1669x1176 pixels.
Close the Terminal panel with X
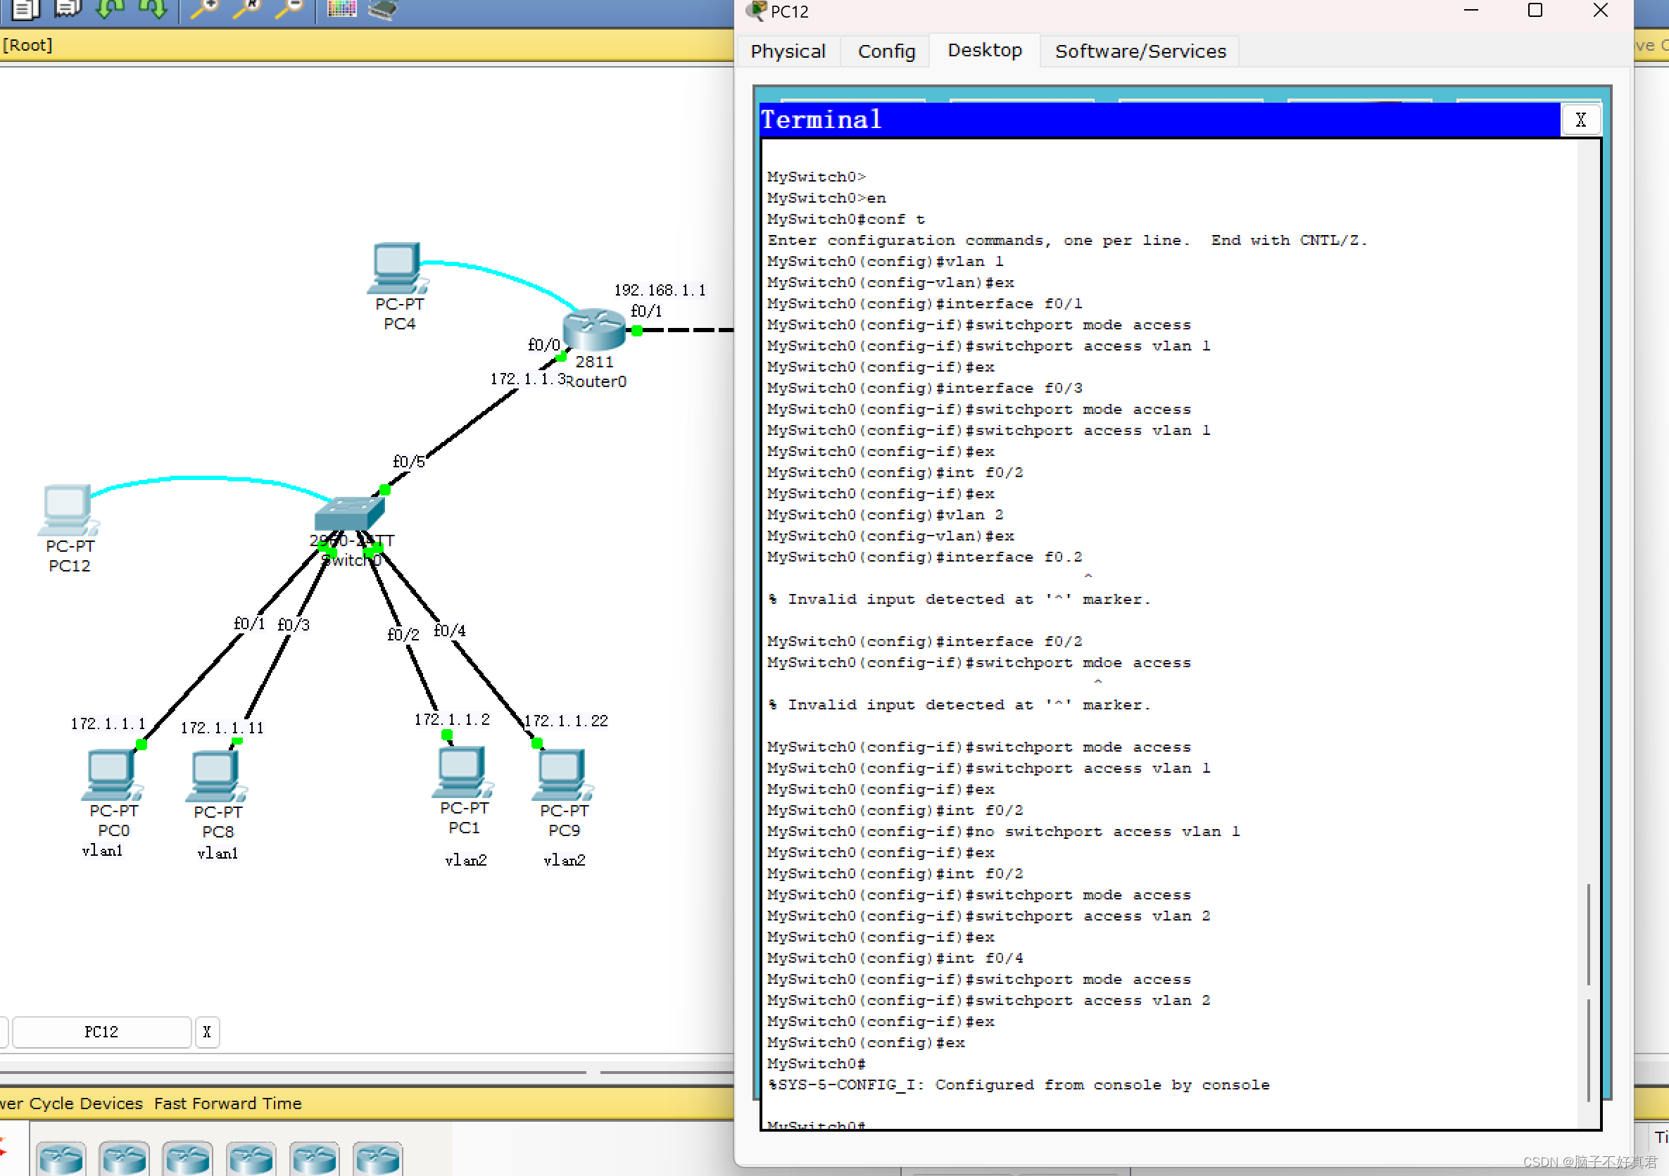pyautogui.click(x=1580, y=120)
